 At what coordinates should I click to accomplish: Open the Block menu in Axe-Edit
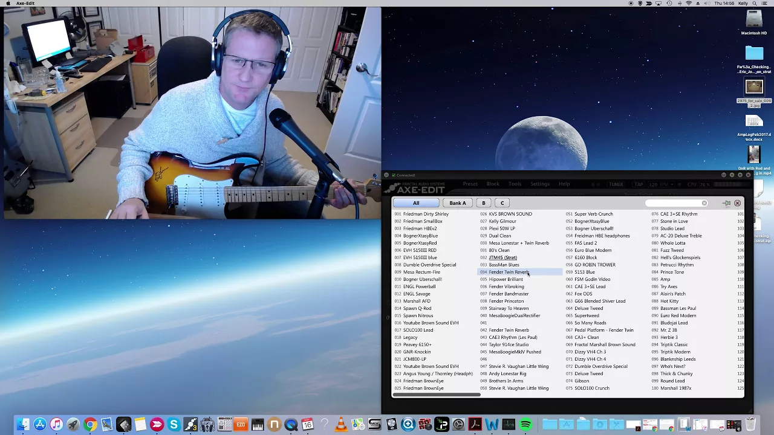tap(493, 184)
